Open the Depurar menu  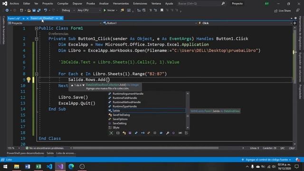point(77,3)
